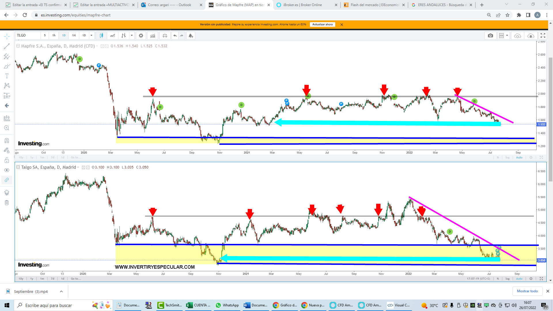
Task: Click the Actualizar ahora button
Action: pos(322,24)
